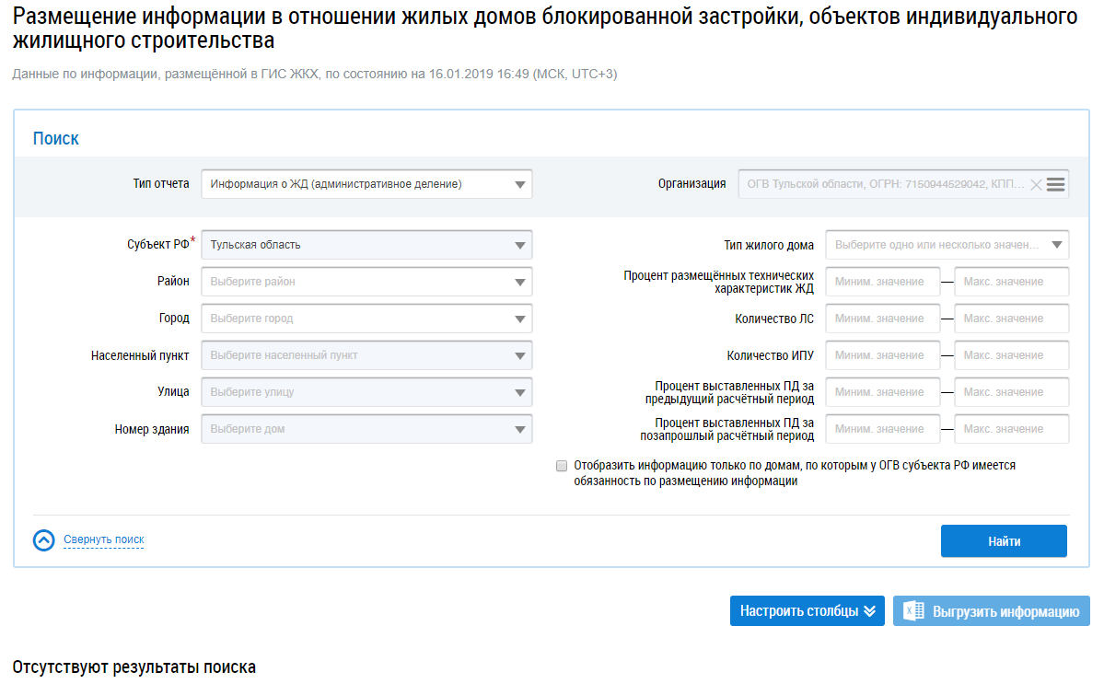Expand the Субъект РФ dropdown
Screen dimensions: 1104x684
click(366, 245)
